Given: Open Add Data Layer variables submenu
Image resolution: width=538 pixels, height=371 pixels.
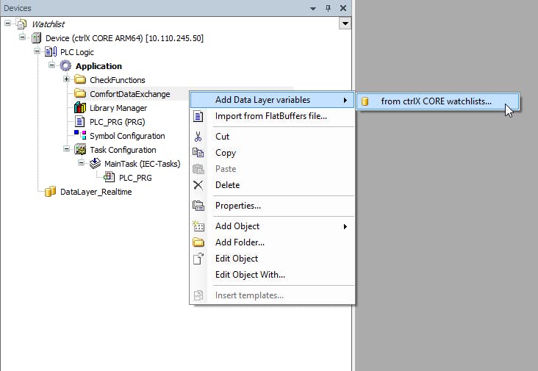Looking at the screenshot, I should (x=272, y=100).
